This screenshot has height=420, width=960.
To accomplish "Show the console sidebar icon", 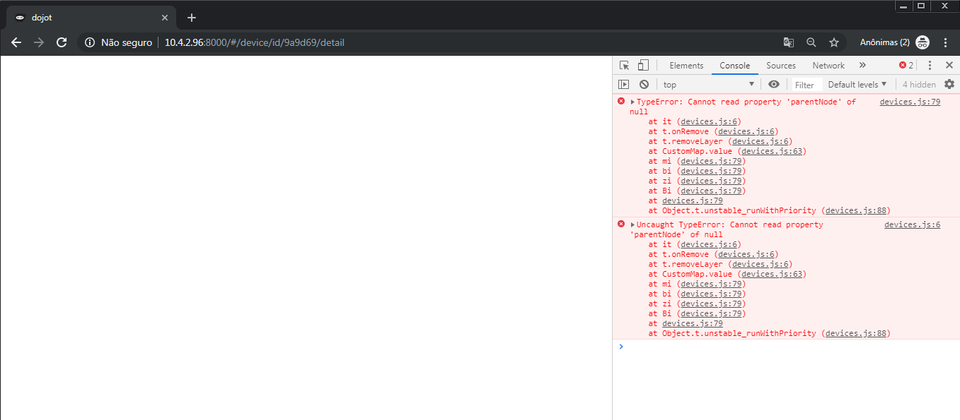I will (625, 84).
